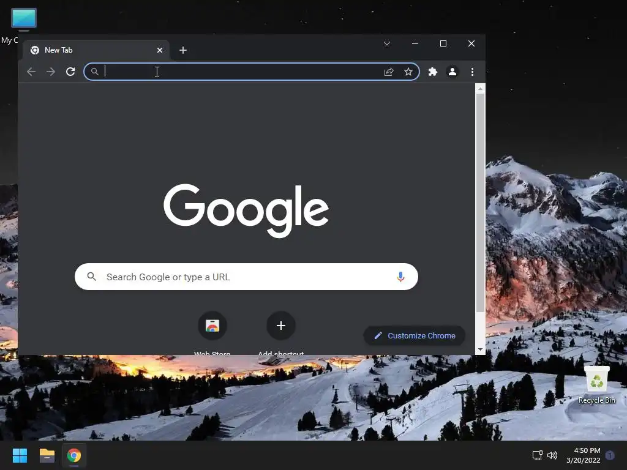Open the Chrome profile avatar
Image resolution: width=627 pixels, height=470 pixels.
click(x=452, y=72)
